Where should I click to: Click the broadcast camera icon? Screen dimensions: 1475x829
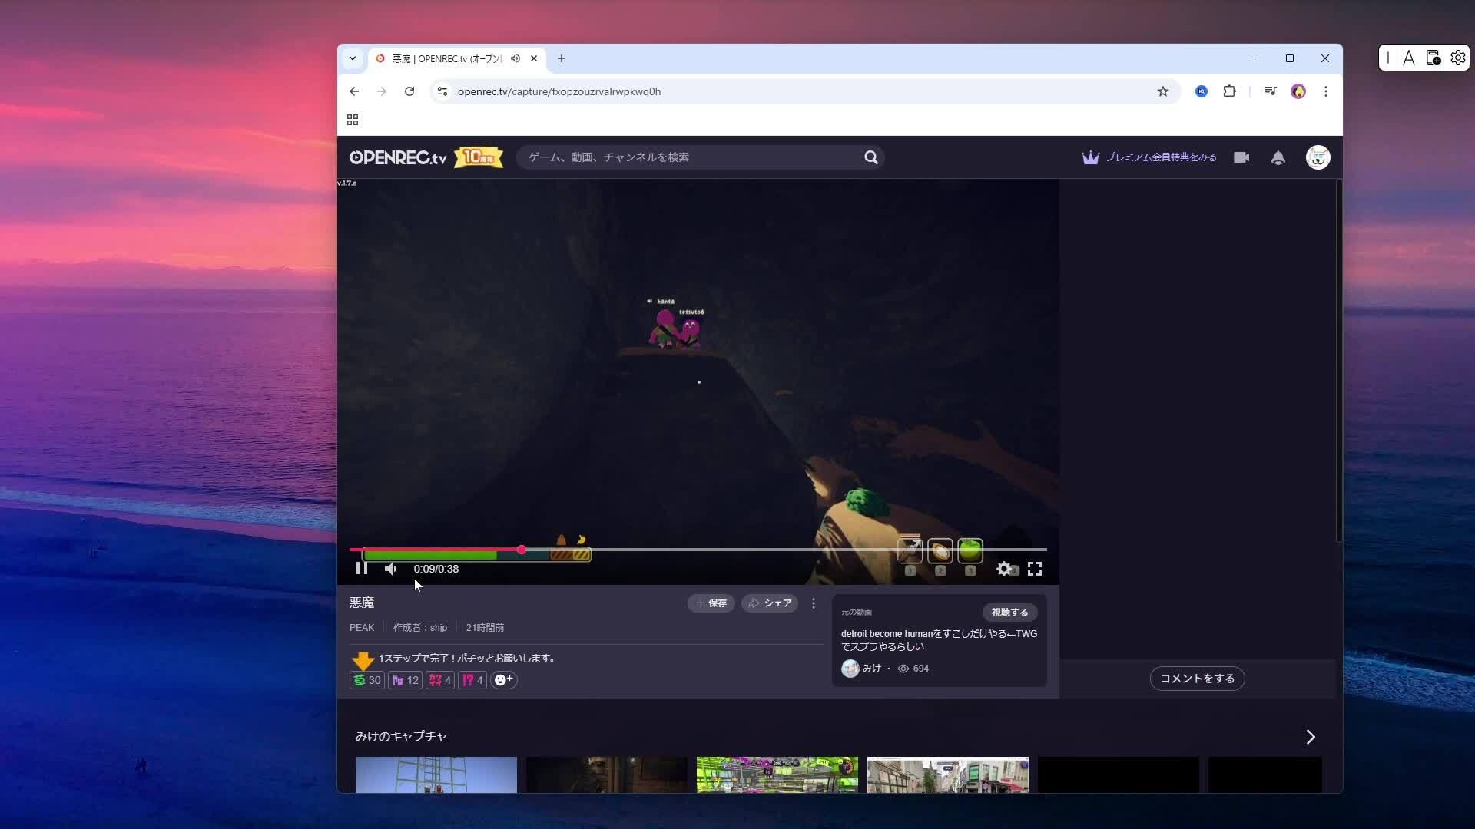click(x=1241, y=157)
